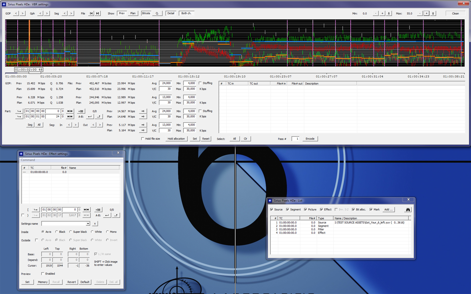Select Inside Mono radio button
The height and width of the screenshot is (294, 471).
pos(107,232)
